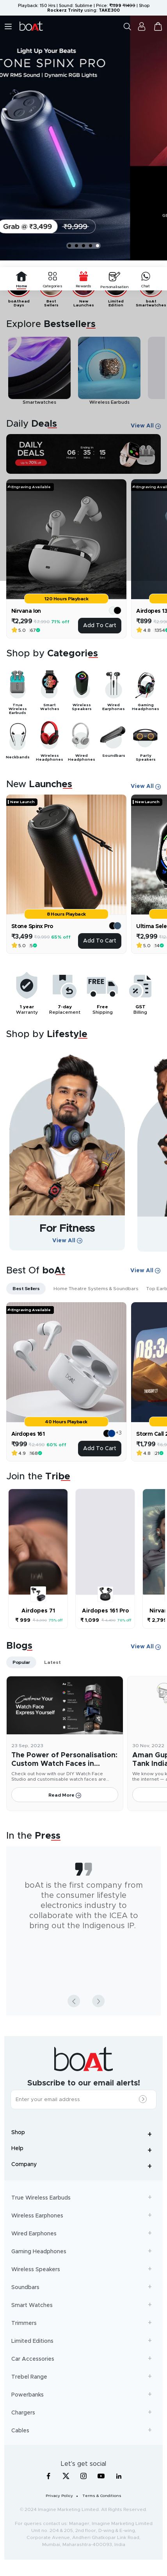Open the shopping cart icon
This screenshot has width=167, height=2576.
click(157, 27)
